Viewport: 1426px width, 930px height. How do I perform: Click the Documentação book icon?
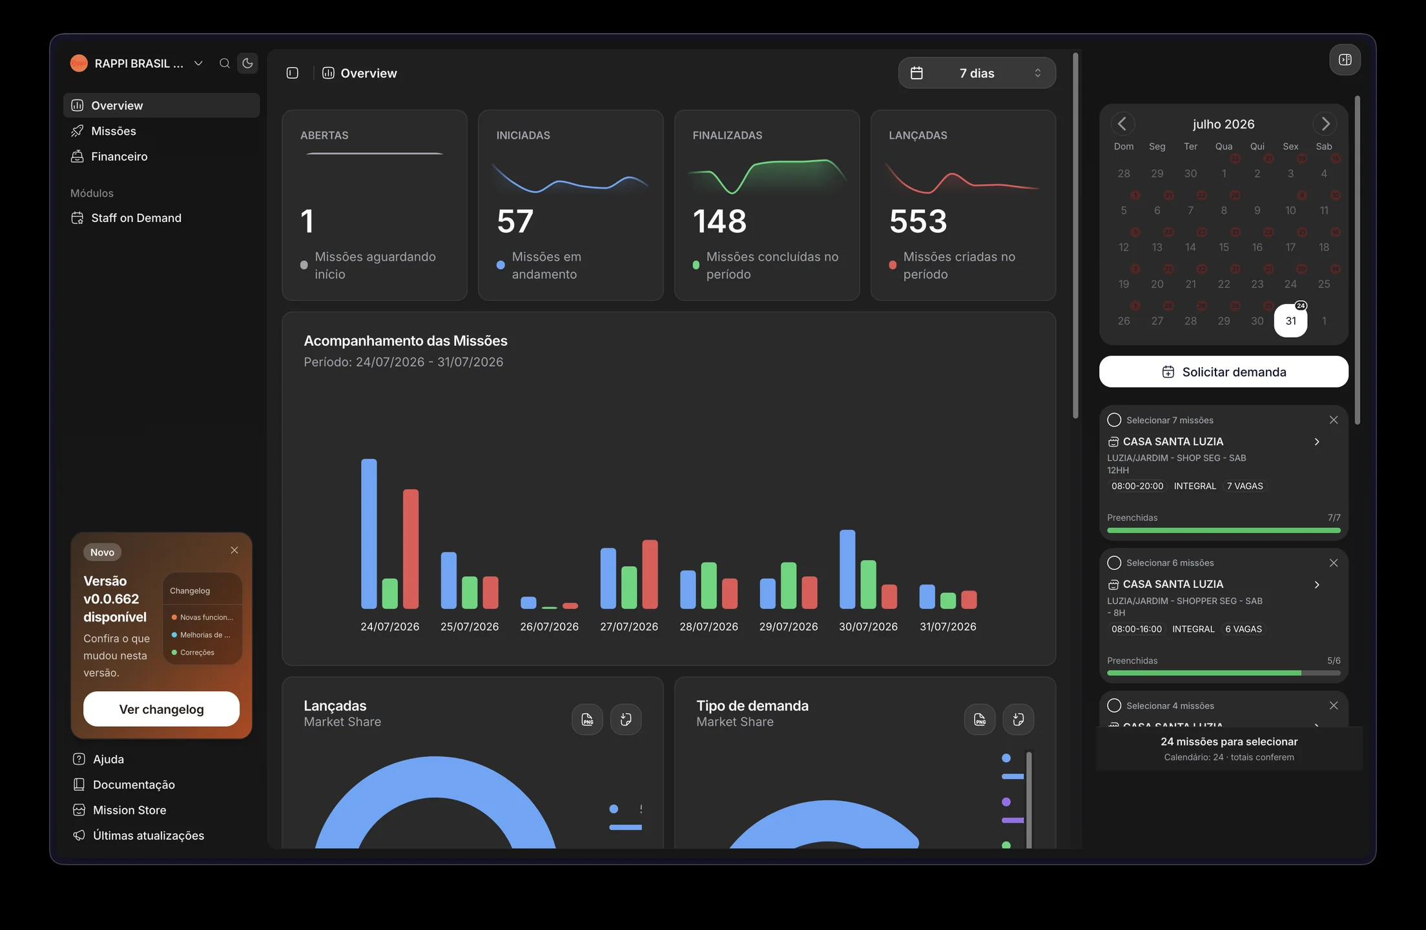(x=79, y=785)
